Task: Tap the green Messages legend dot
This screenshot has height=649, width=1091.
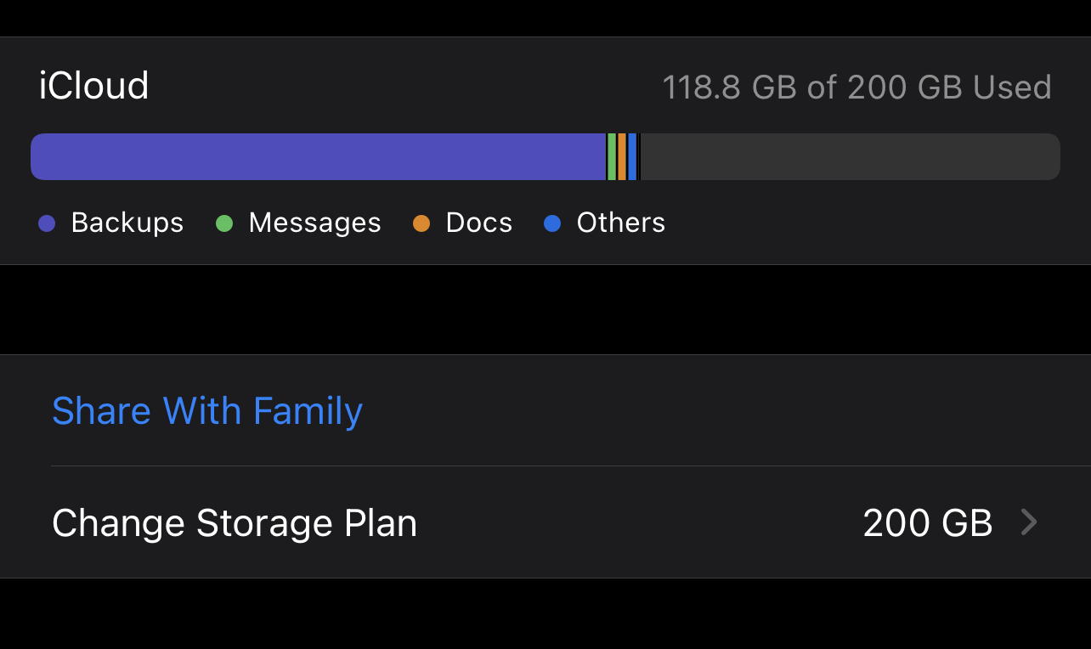Action: click(x=224, y=223)
